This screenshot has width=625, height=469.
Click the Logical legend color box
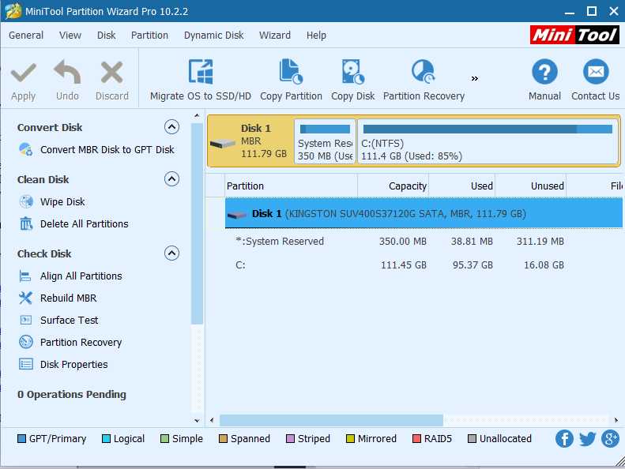[106, 439]
